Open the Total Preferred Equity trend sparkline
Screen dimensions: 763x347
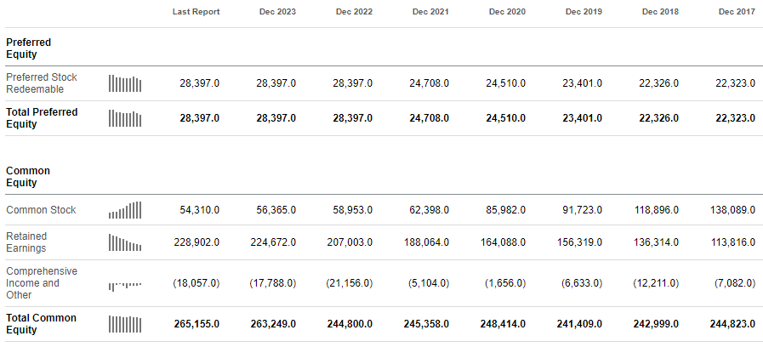tap(125, 118)
